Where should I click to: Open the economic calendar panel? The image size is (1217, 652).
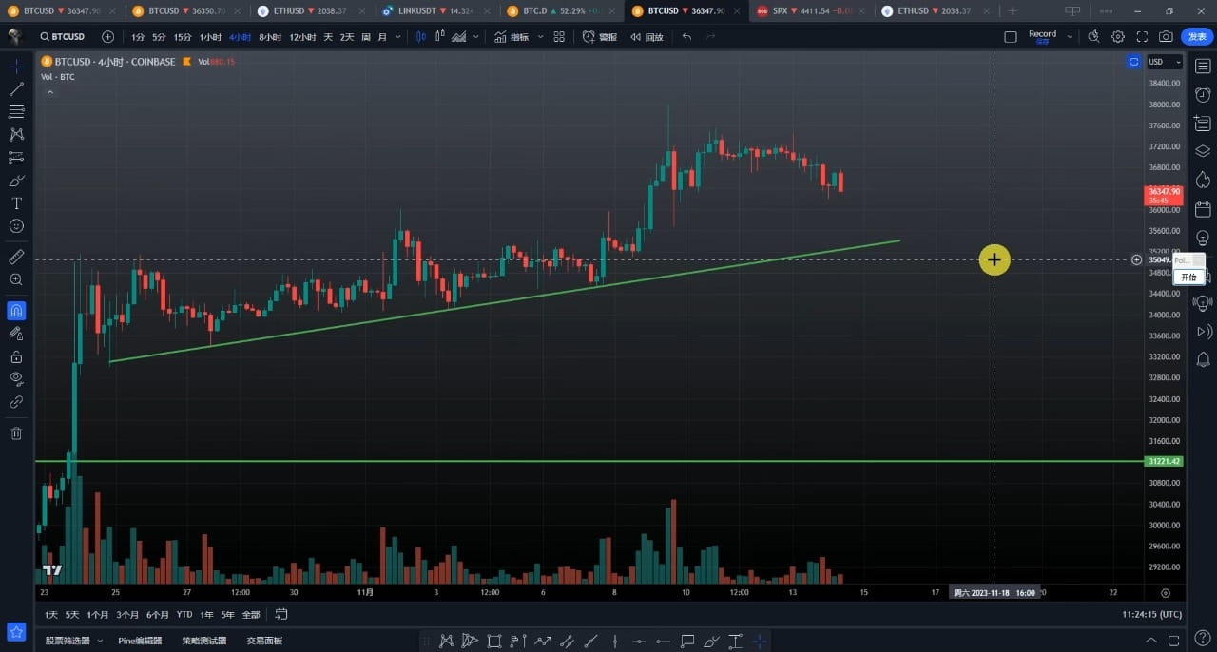(1203, 208)
